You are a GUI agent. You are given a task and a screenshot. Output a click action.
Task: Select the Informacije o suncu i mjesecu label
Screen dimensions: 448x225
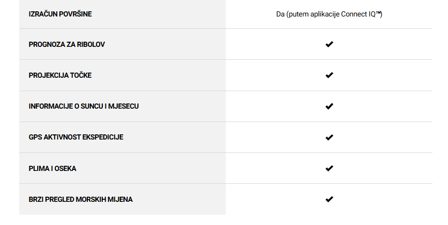[84, 106]
